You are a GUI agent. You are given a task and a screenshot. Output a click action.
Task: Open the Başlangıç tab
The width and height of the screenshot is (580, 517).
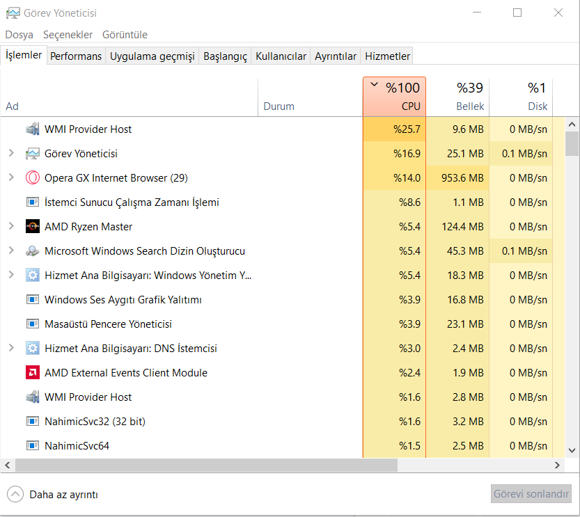pyautogui.click(x=225, y=56)
